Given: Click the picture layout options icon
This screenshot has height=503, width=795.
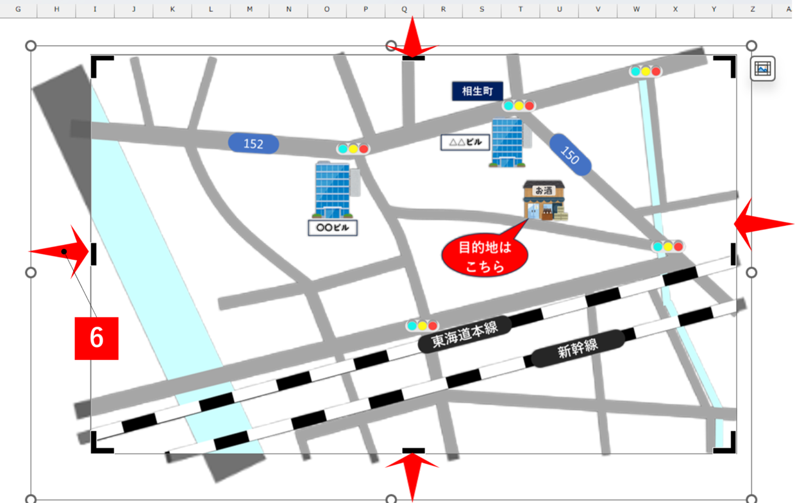Looking at the screenshot, I should click(x=762, y=69).
